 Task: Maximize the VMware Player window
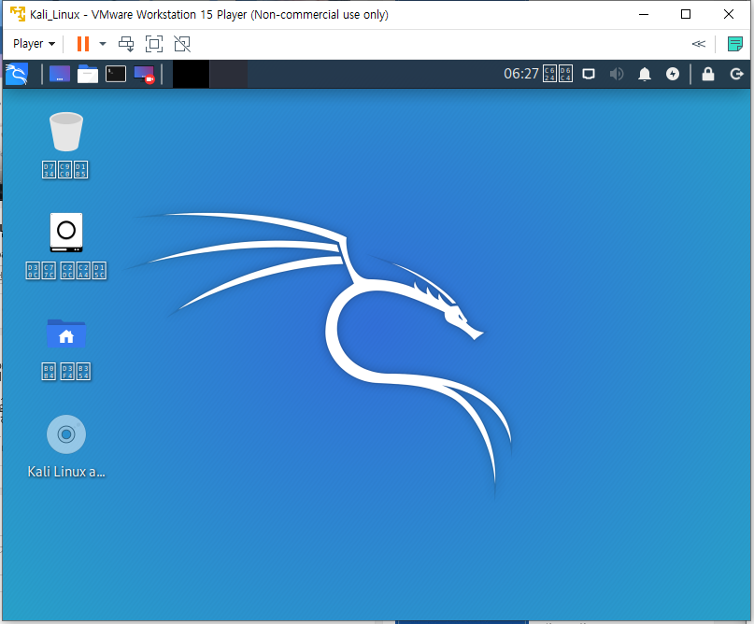click(x=686, y=14)
